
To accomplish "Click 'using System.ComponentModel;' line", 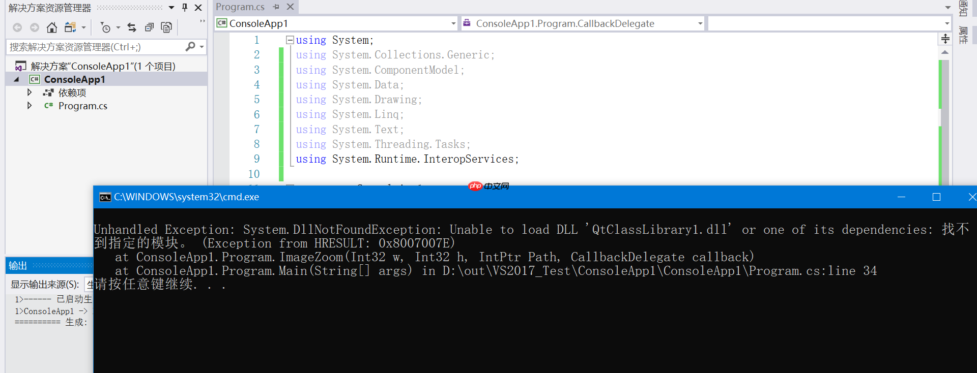I will pyautogui.click(x=380, y=70).
